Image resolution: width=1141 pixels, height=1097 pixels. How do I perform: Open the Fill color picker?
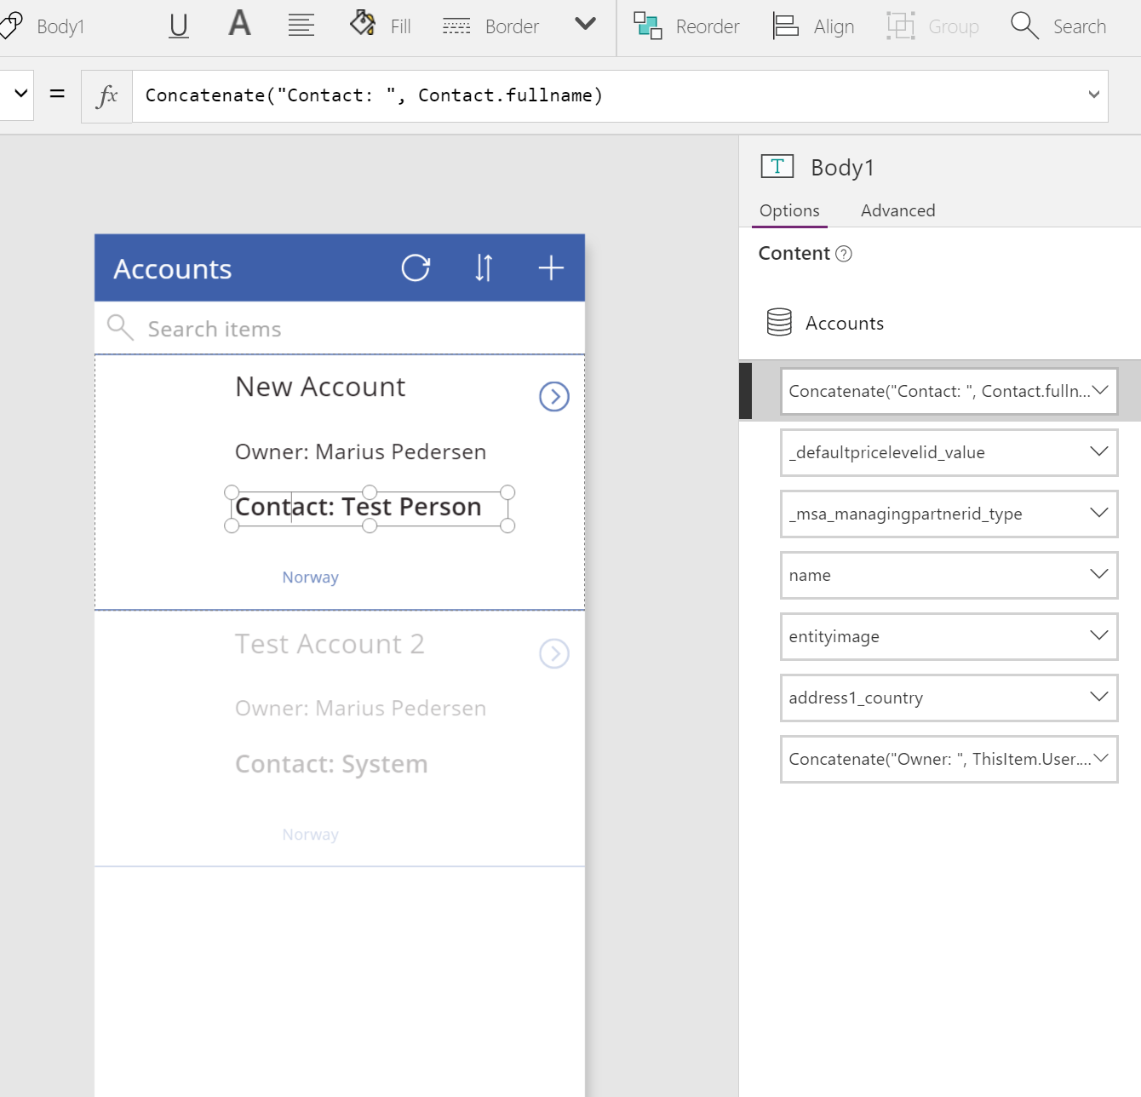tap(381, 26)
